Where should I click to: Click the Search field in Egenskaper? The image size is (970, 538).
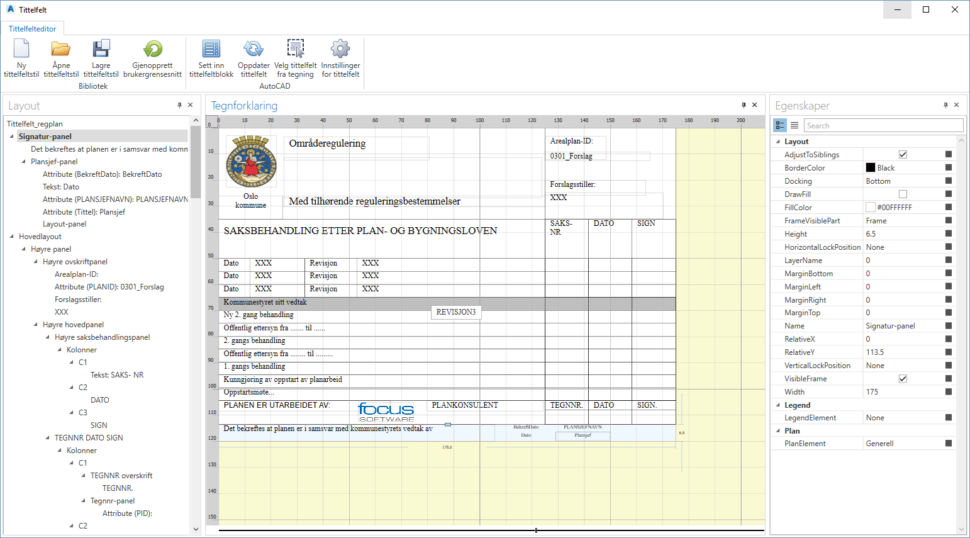click(883, 126)
